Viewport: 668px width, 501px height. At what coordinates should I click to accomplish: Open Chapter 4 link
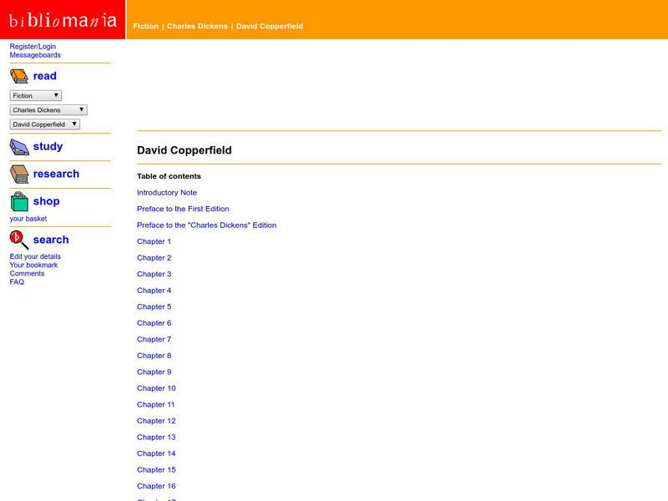154,291
